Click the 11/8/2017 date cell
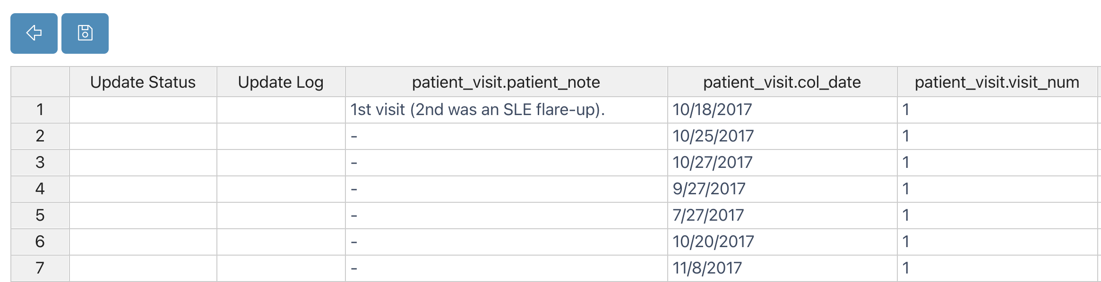1101x282 pixels. 783,268
